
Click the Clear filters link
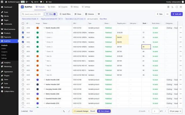pyautogui.click(x=103, y=19)
